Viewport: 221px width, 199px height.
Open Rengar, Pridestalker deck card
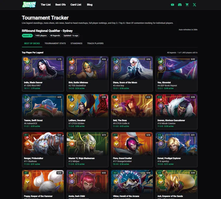click(43, 149)
